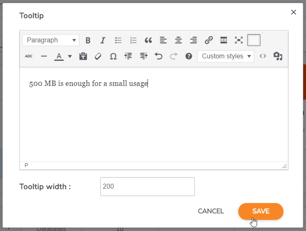Insert a numbered list
306x231 pixels.
[133, 40]
